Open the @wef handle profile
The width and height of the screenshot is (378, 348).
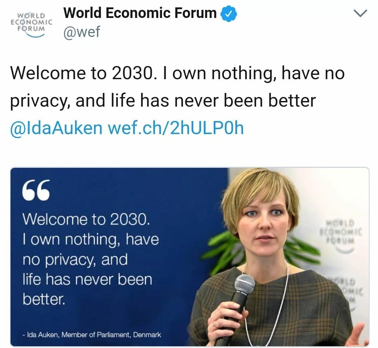(82, 32)
